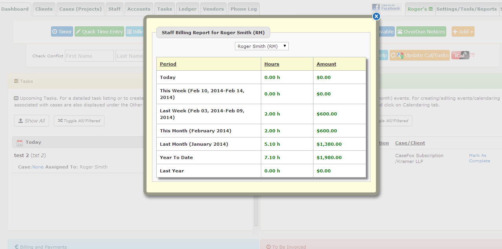The width and height of the screenshot is (502, 249).
Task: Click the OverDue Notices button
Action: 421,32
